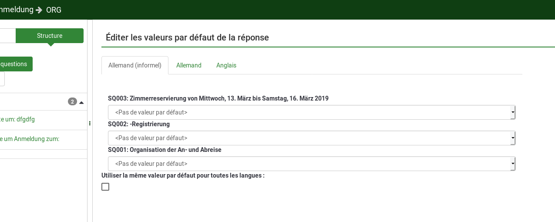Collapse the question group caret arrow

click(x=81, y=102)
